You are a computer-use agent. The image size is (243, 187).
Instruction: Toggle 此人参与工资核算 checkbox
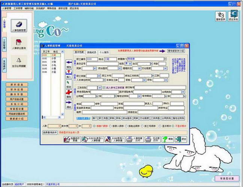coord(104,88)
